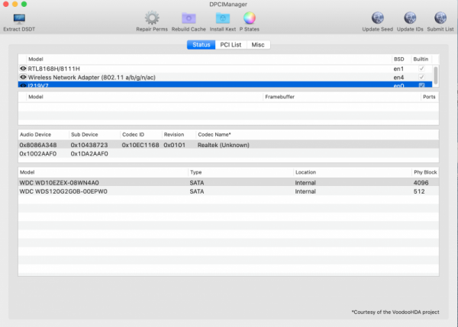Screen dimensions: 458x327
Task: Toggle Builtin checkbox for RTL8168H/8111H
Action: [421, 69]
